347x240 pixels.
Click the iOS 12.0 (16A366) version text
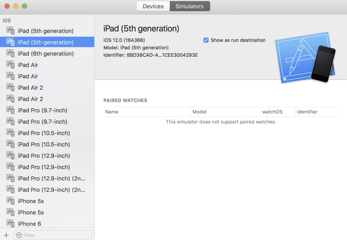point(124,40)
